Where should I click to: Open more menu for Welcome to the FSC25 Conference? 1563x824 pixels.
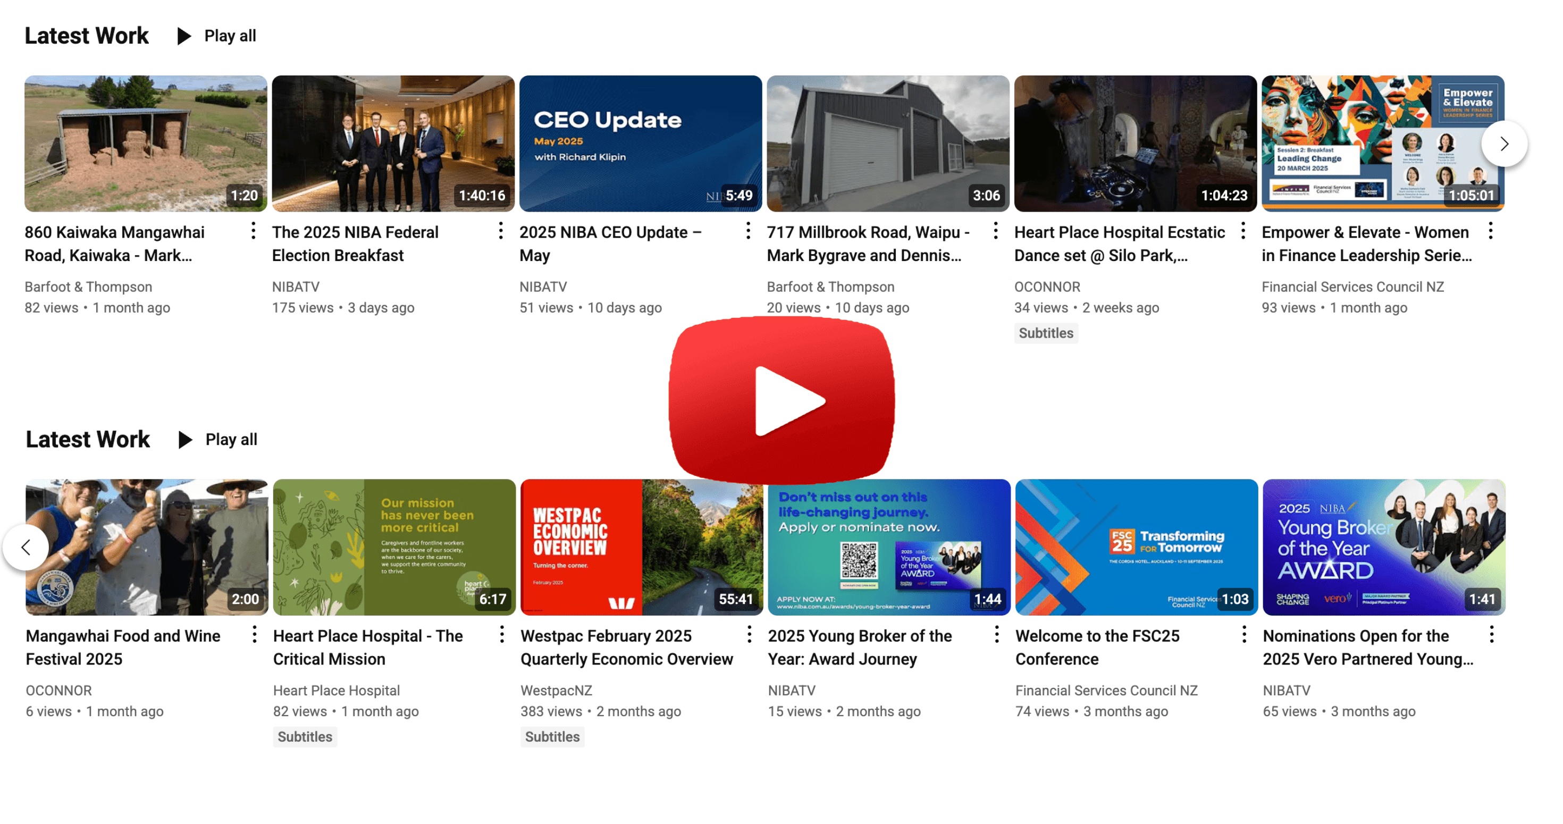click(1245, 634)
